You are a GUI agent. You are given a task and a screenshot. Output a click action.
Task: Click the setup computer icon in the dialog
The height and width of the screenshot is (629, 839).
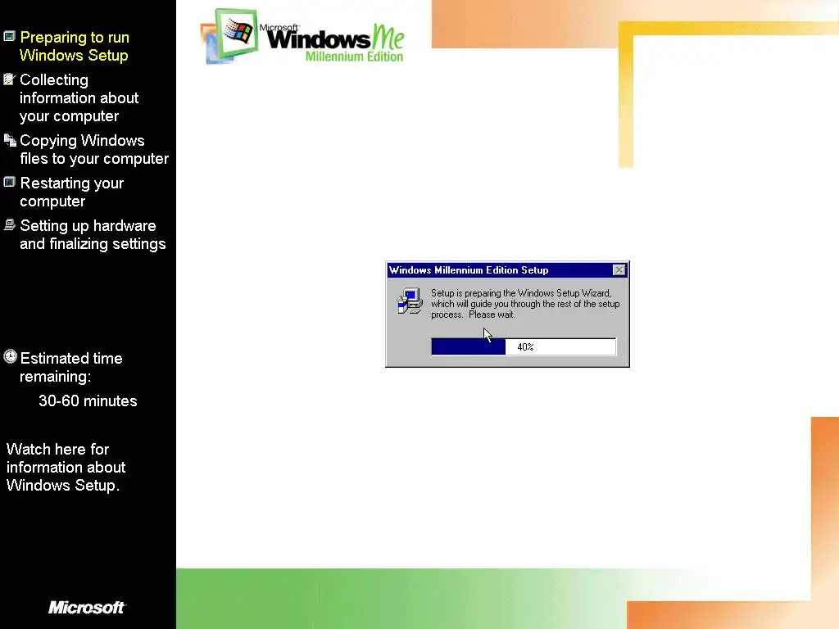pyautogui.click(x=410, y=301)
